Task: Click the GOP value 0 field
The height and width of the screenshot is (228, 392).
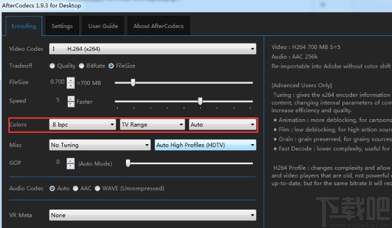Action: [x=58, y=162]
